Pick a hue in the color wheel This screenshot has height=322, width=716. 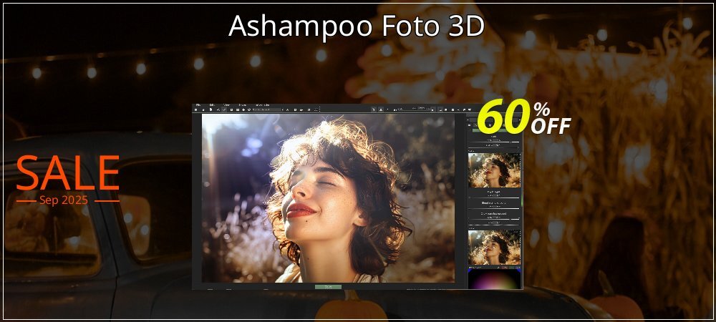click(494, 279)
